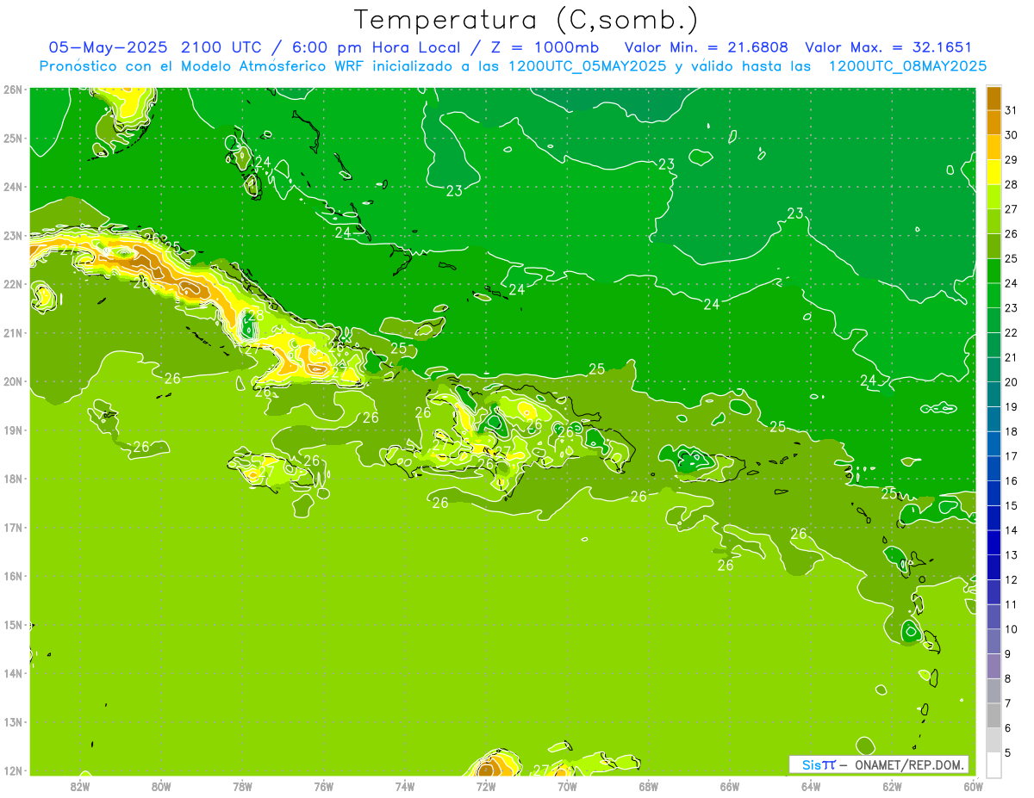Image resolution: width=1034 pixels, height=798 pixels.
Task: Click the '12N' latitude axis label
Action: coord(13,770)
